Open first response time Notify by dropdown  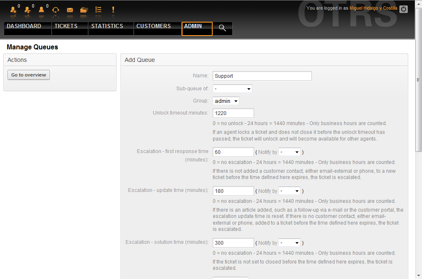coord(290,152)
